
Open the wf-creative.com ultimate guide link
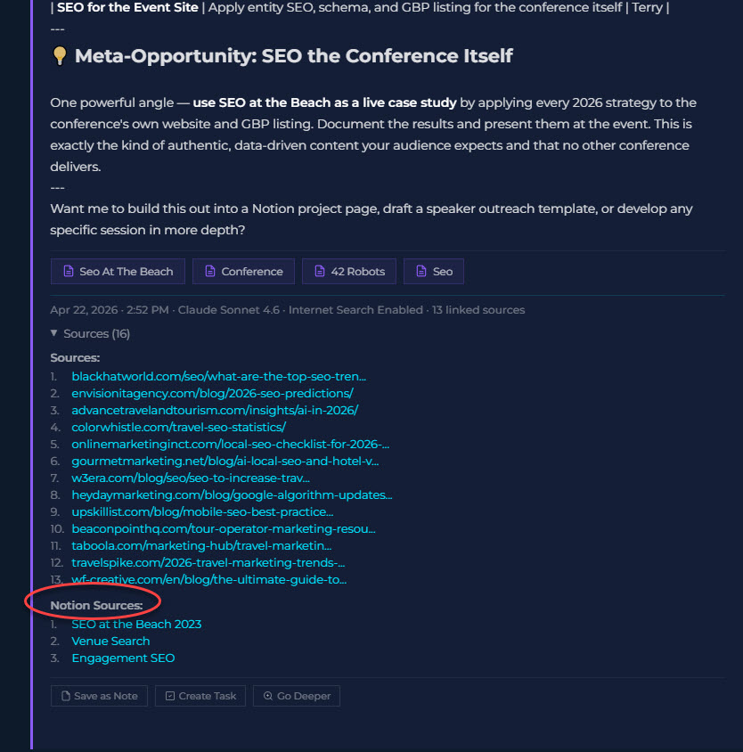tap(209, 579)
